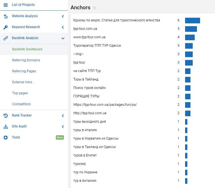
Task: Click the Site Audit hierarchy icon
Action: 6,127
